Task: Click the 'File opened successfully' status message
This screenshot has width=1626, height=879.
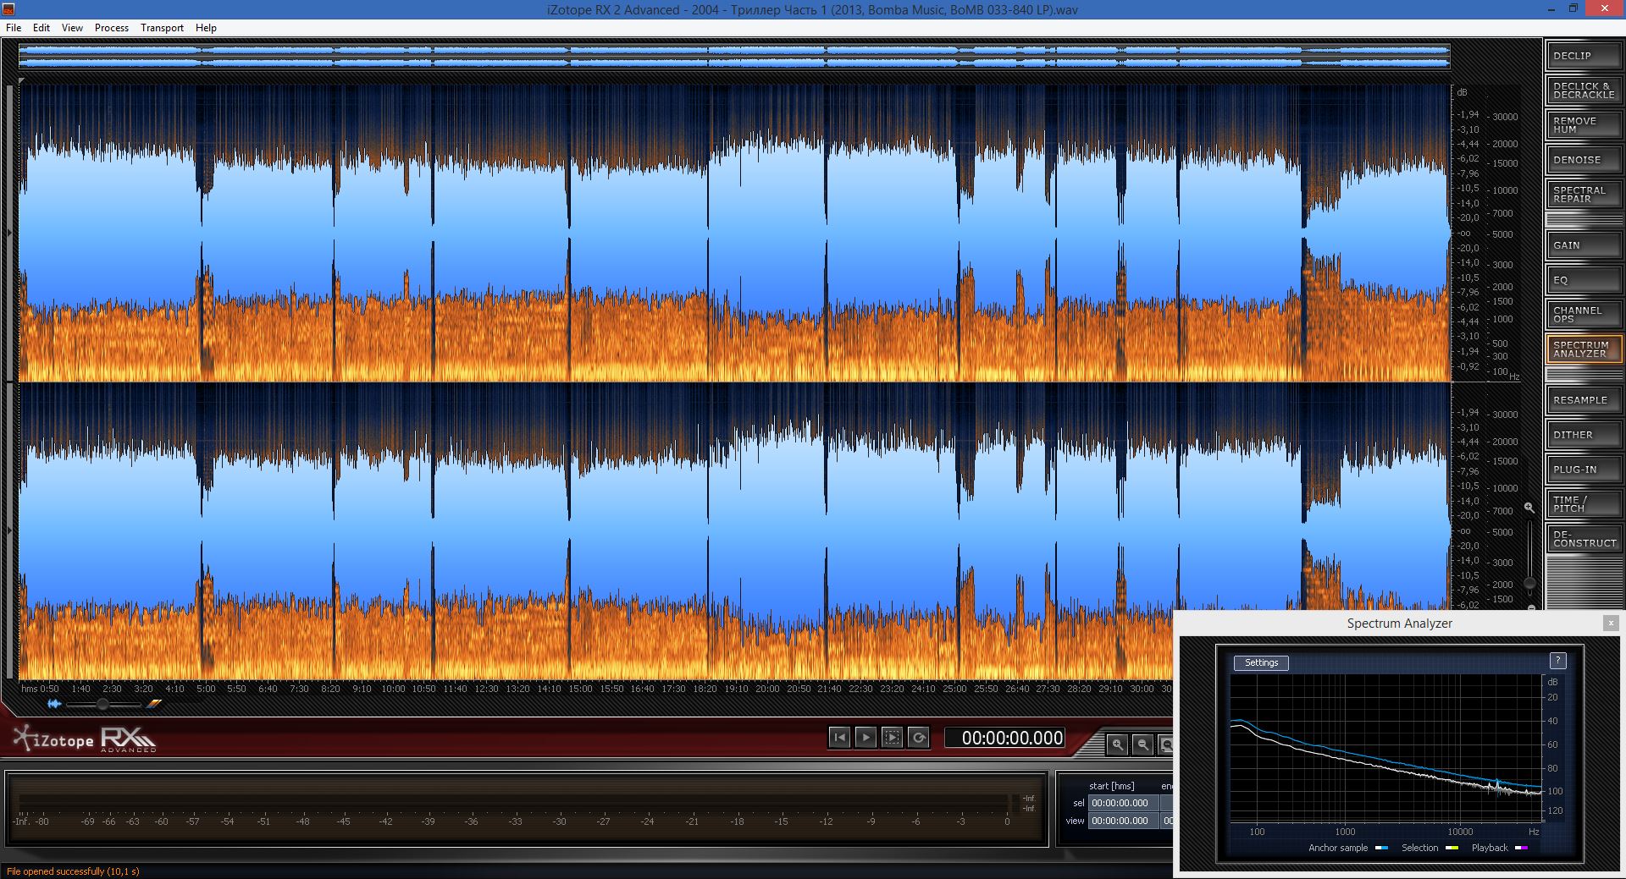Action: 73,871
